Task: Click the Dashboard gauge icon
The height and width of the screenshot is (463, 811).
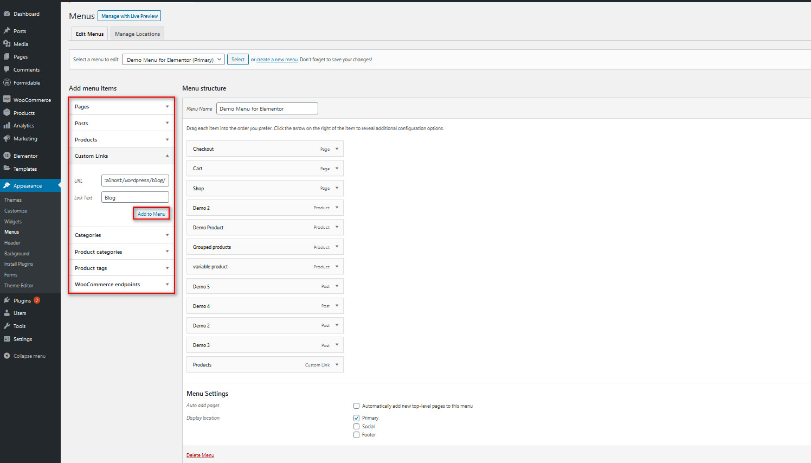Action: [7, 14]
